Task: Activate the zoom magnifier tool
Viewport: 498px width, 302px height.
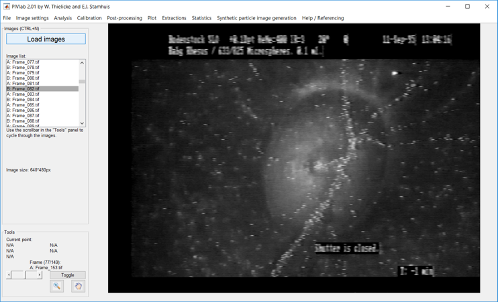Action: coord(57,286)
